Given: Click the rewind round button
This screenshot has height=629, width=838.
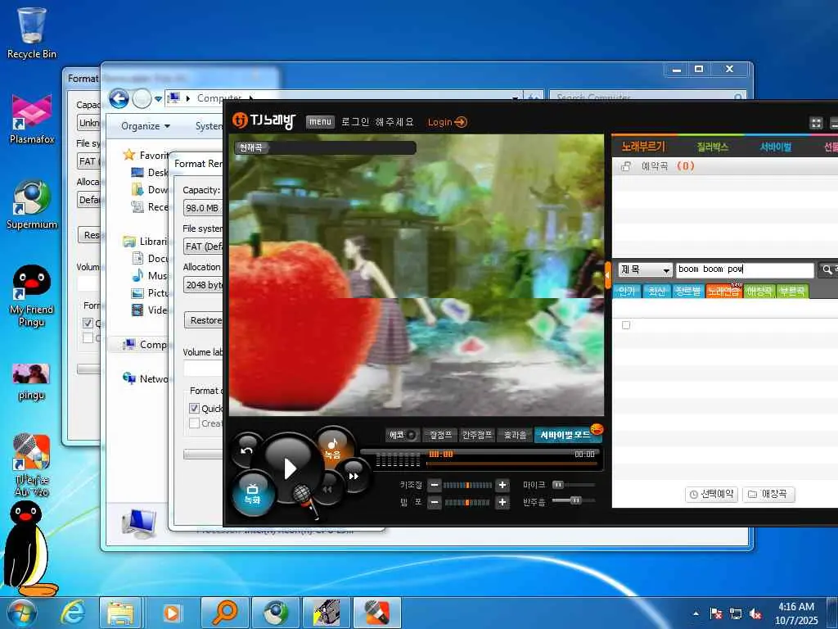Looking at the screenshot, I should pos(327,490).
